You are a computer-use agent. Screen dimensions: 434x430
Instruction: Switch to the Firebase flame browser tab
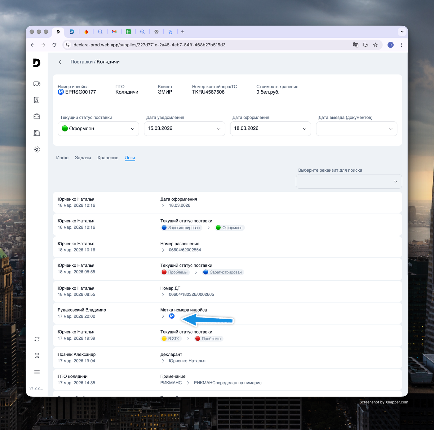pyautogui.click(x=86, y=32)
